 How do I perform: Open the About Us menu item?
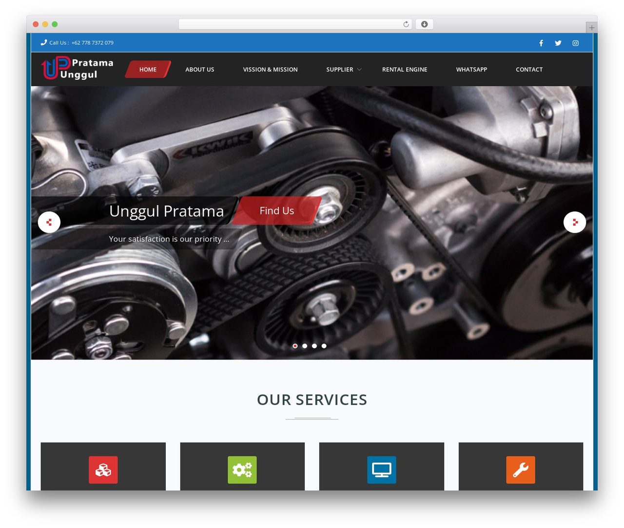pyautogui.click(x=200, y=69)
